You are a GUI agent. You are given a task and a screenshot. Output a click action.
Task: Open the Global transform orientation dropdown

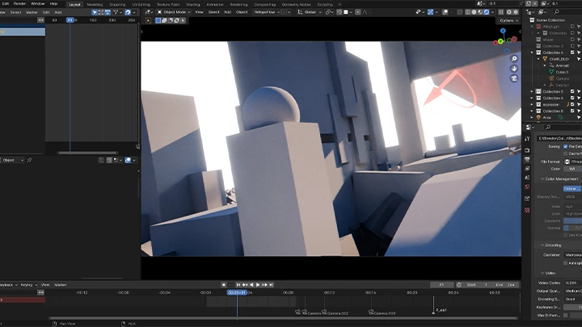[x=310, y=12]
